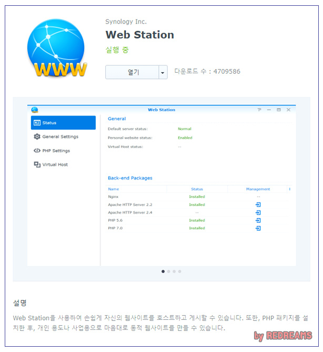The width and height of the screenshot is (323, 352).
Task: Click the 'Personal website status:' label
Action: click(130, 138)
